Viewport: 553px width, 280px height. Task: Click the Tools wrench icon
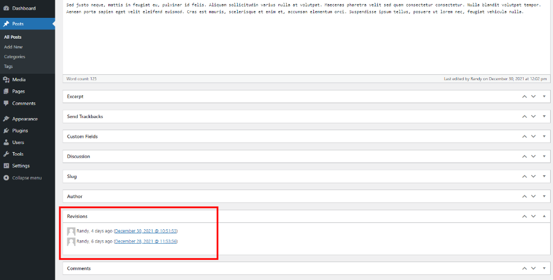[x=6, y=154]
